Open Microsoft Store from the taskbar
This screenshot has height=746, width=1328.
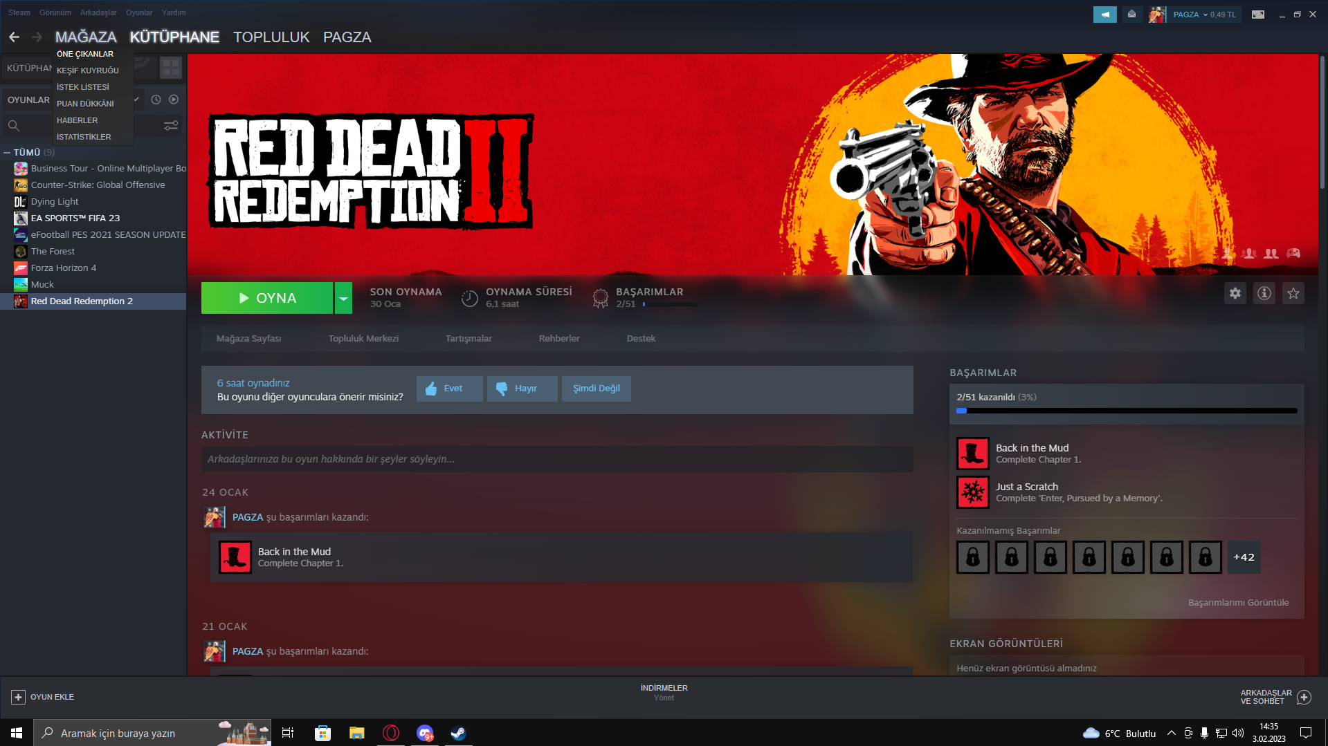pos(322,733)
